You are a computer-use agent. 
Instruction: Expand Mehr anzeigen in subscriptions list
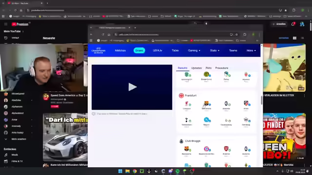(19, 139)
